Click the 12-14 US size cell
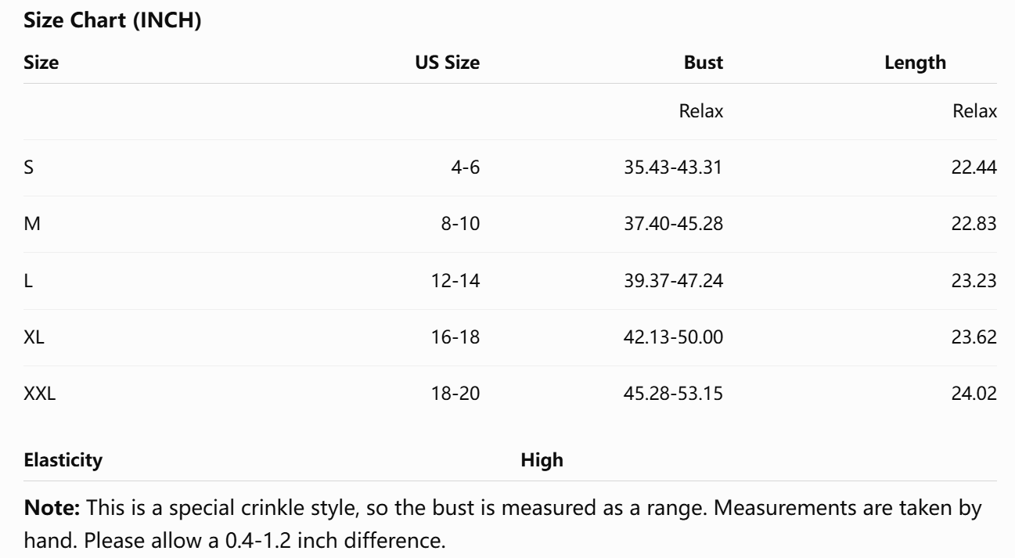 [457, 280]
